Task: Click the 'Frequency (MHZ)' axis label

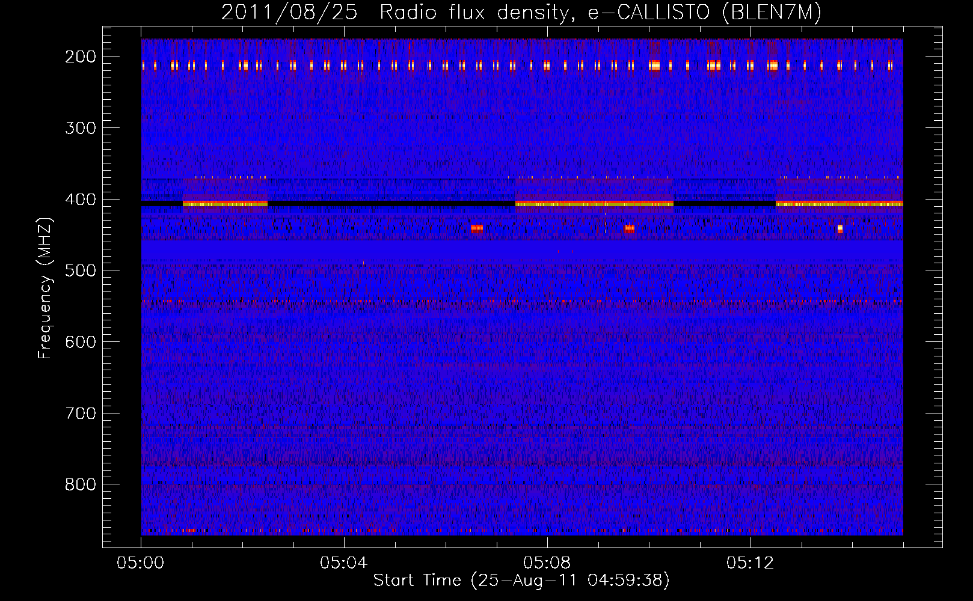Action: (45, 288)
